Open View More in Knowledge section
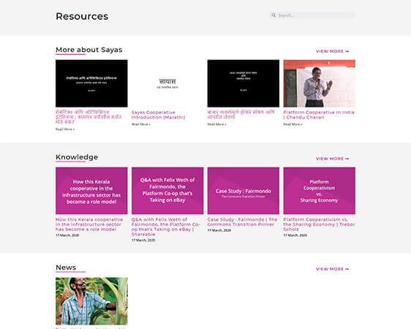The image size is (411, 329). coord(332,159)
